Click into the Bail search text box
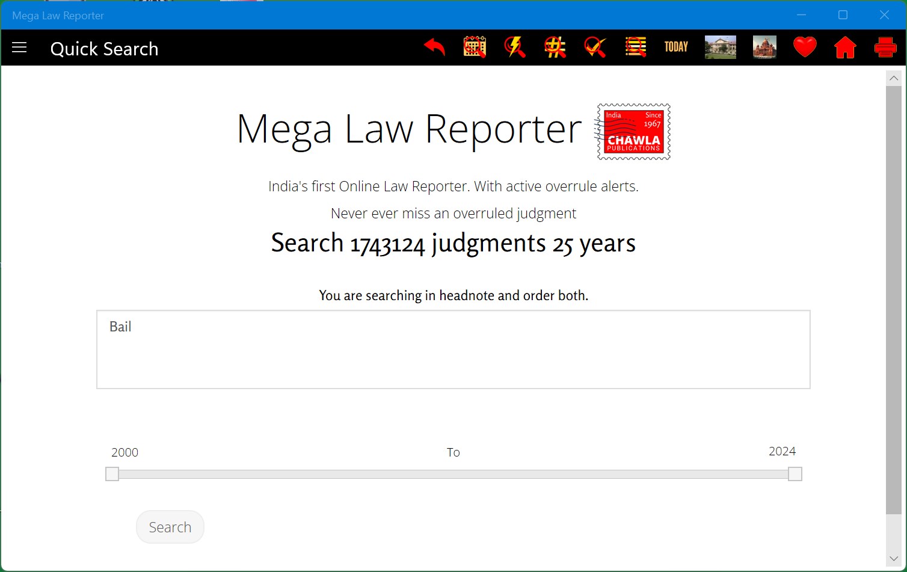The height and width of the screenshot is (572, 907). pyautogui.click(x=453, y=349)
